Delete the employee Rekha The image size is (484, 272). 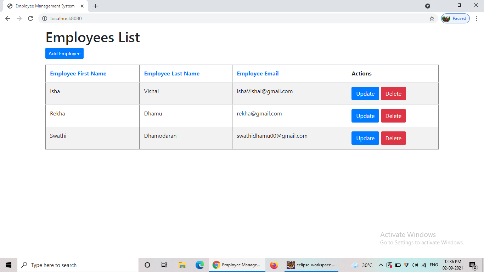(x=393, y=116)
